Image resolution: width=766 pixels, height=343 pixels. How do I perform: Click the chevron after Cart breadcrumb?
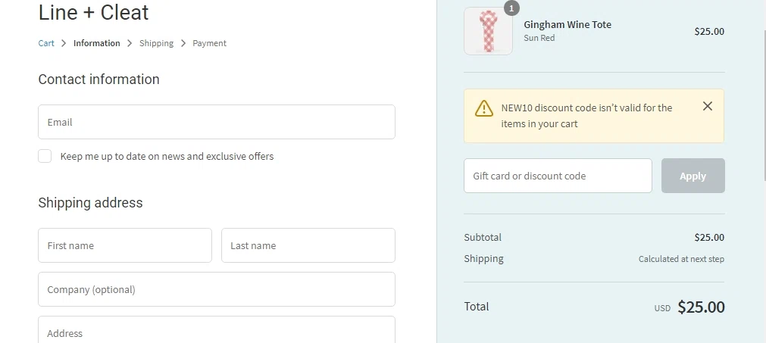tap(64, 43)
